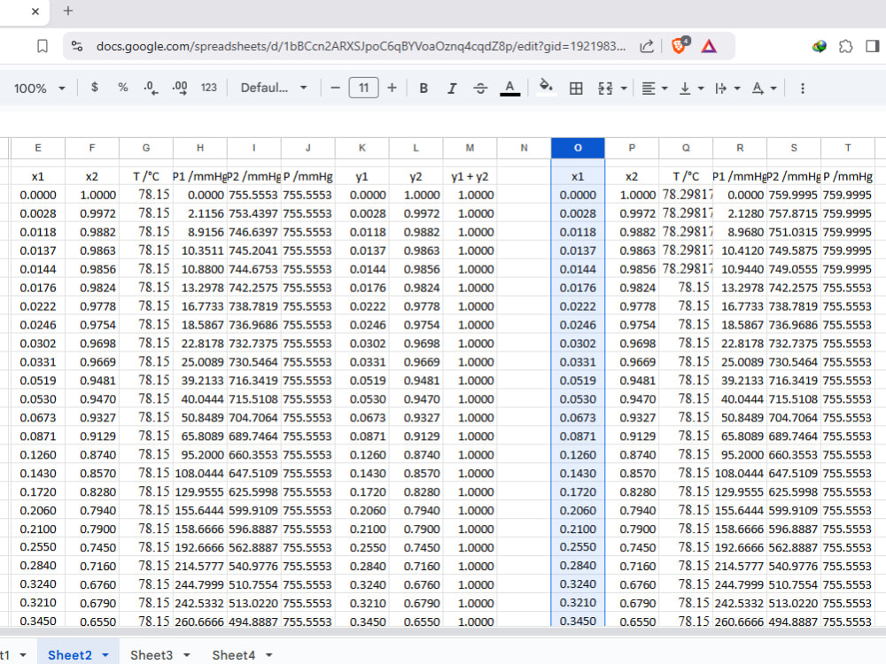Open first sheet tab options arrow
The image size is (886, 664).
point(23,655)
